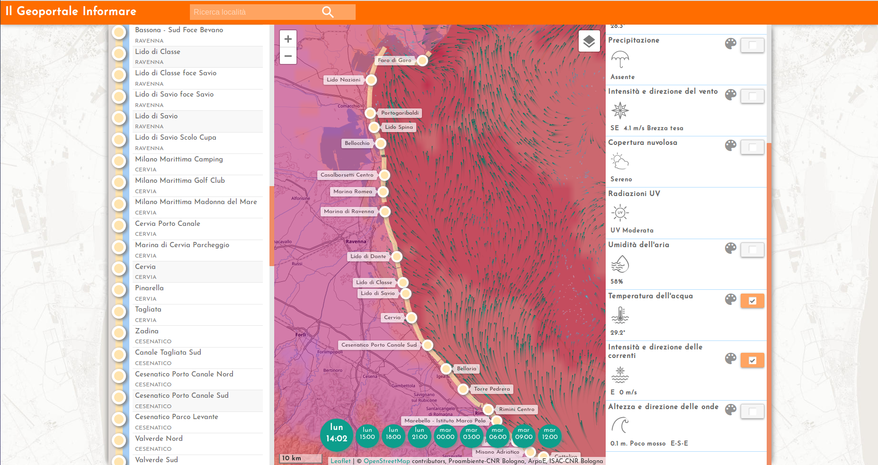Enable the Precipitazione layer checkbox
The width and height of the screenshot is (878, 465).
752,45
